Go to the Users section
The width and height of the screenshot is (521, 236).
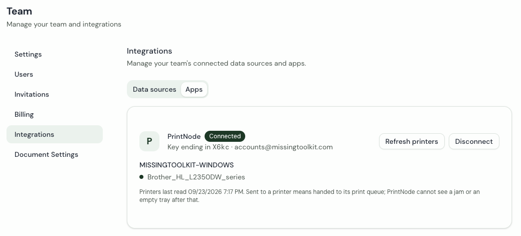coord(55,74)
